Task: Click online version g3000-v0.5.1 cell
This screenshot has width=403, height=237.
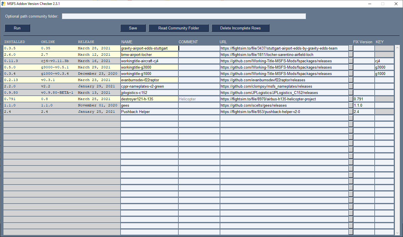Action: coord(55,67)
